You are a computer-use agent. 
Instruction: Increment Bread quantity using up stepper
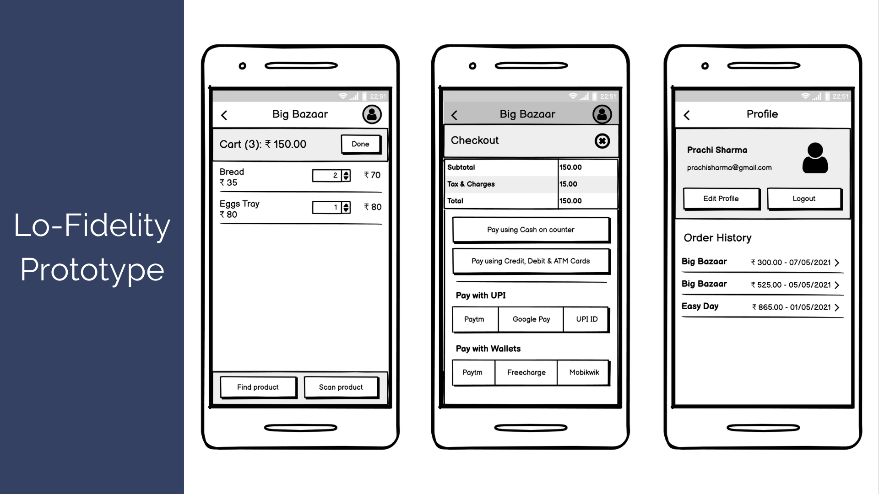click(x=348, y=172)
